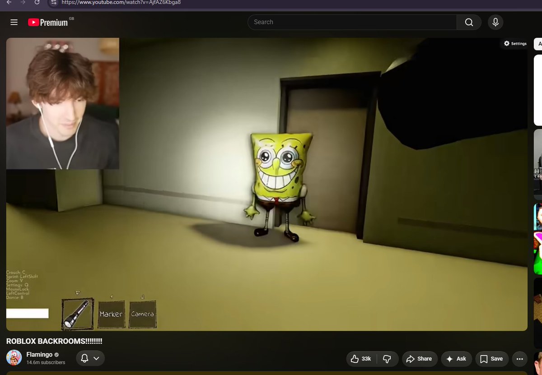Open the Flamingo channel avatar

point(14,357)
